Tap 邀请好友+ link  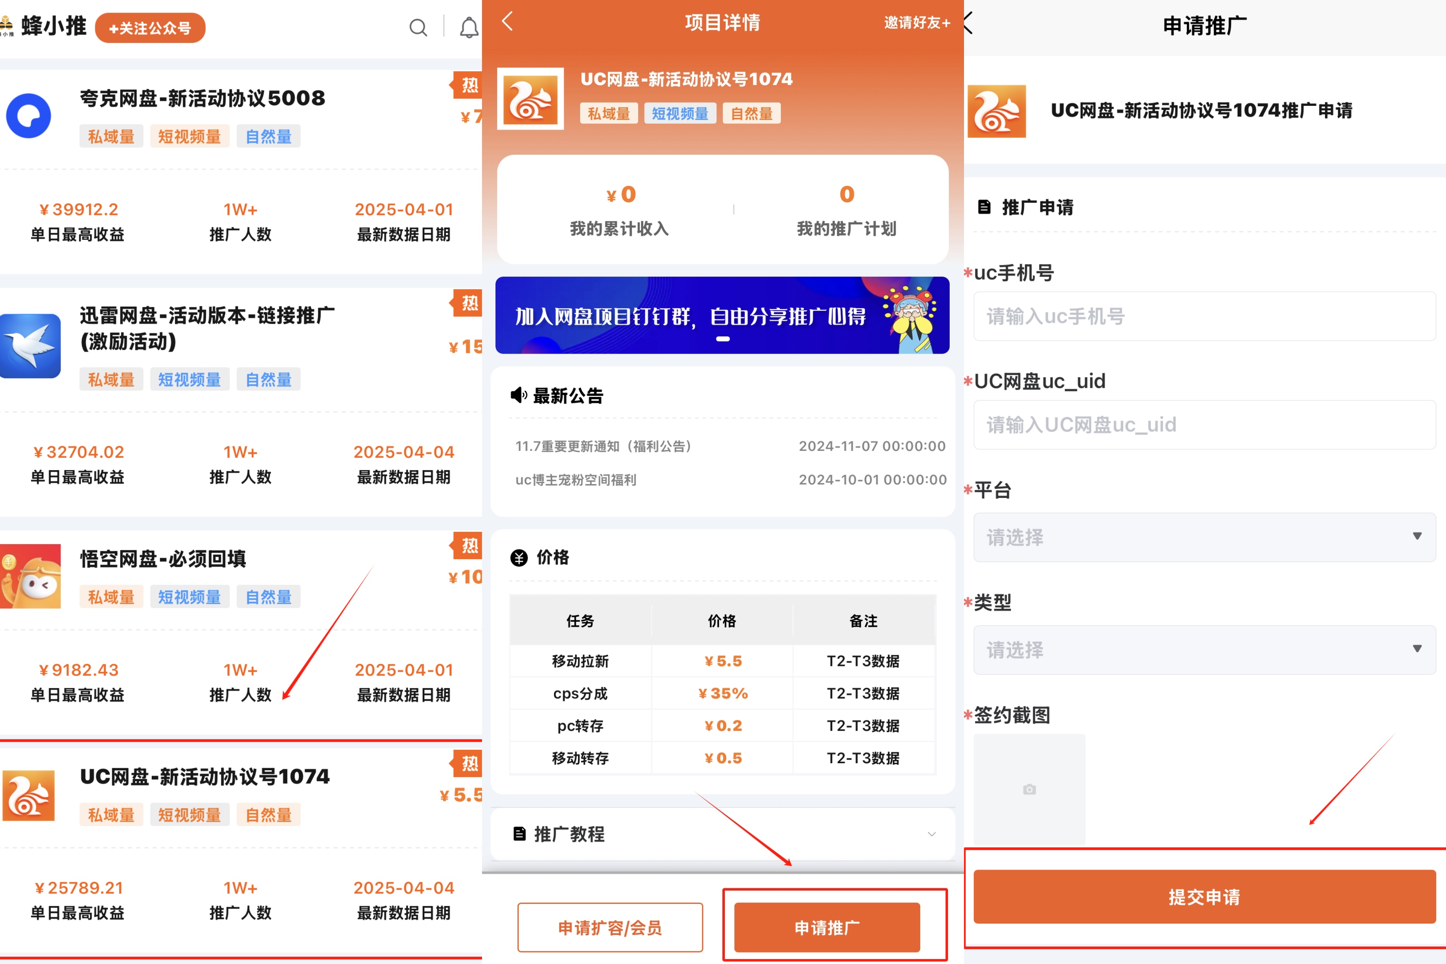(x=917, y=23)
